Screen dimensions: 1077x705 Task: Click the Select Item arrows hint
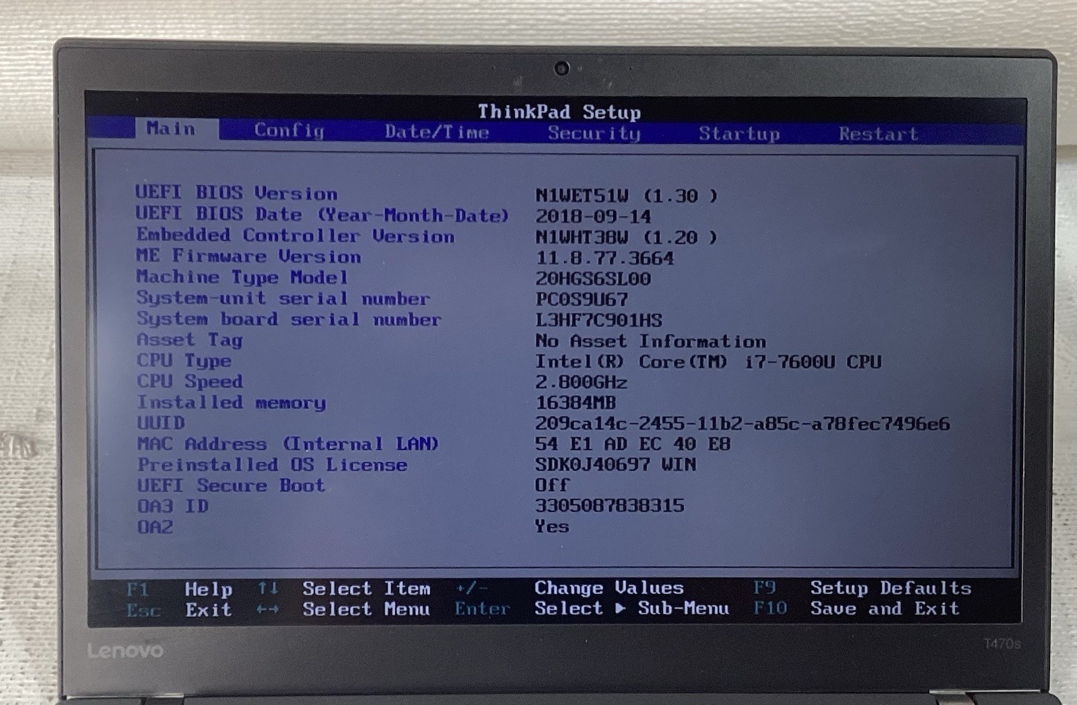344,589
